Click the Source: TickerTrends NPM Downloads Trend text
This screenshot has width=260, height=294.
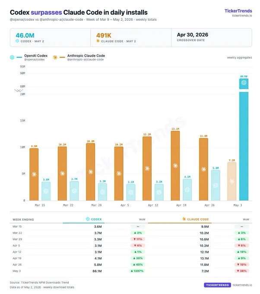[x=39, y=283]
